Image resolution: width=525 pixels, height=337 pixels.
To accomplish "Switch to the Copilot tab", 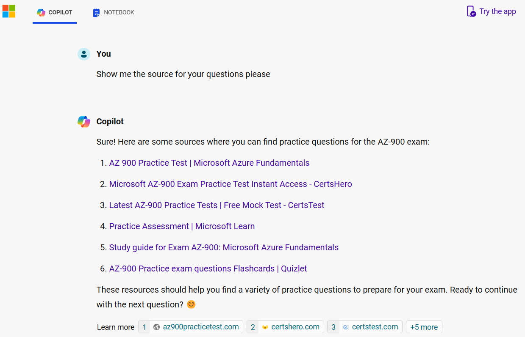I will tap(55, 13).
